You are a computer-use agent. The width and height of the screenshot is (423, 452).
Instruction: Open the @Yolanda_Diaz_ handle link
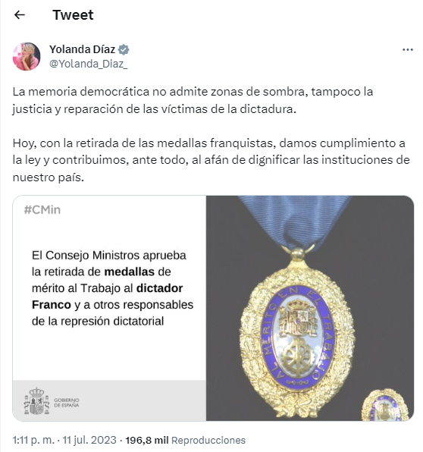coord(88,64)
